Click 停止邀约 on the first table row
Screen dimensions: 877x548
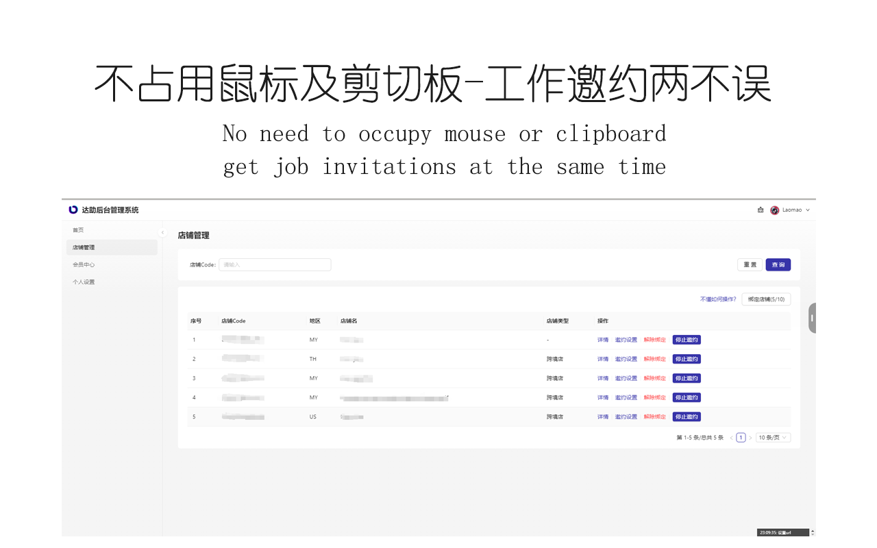pyautogui.click(x=687, y=339)
